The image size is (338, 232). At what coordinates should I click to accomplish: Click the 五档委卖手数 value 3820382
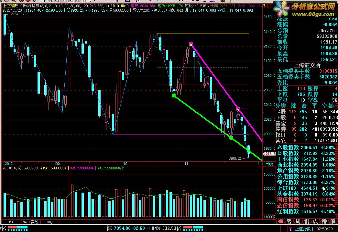328,77
